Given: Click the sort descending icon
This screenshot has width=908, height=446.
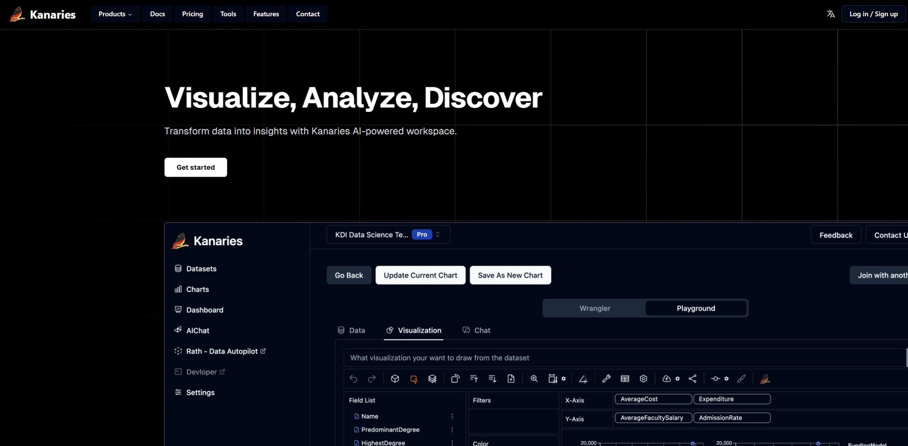Looking at the screenshot, I should coord(493,378).
